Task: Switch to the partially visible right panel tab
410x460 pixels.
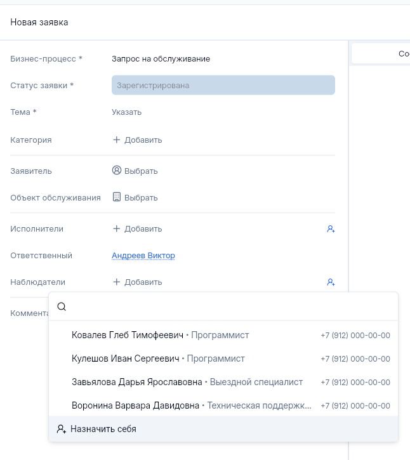Action: tap(381, 54)
